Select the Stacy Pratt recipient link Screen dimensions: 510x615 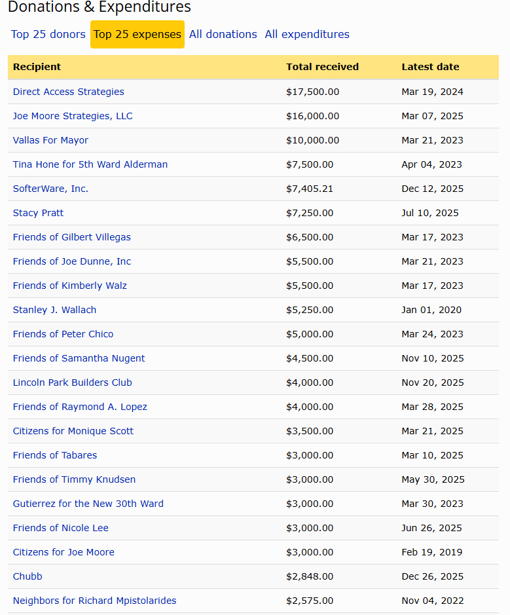[x=38, y=213]
